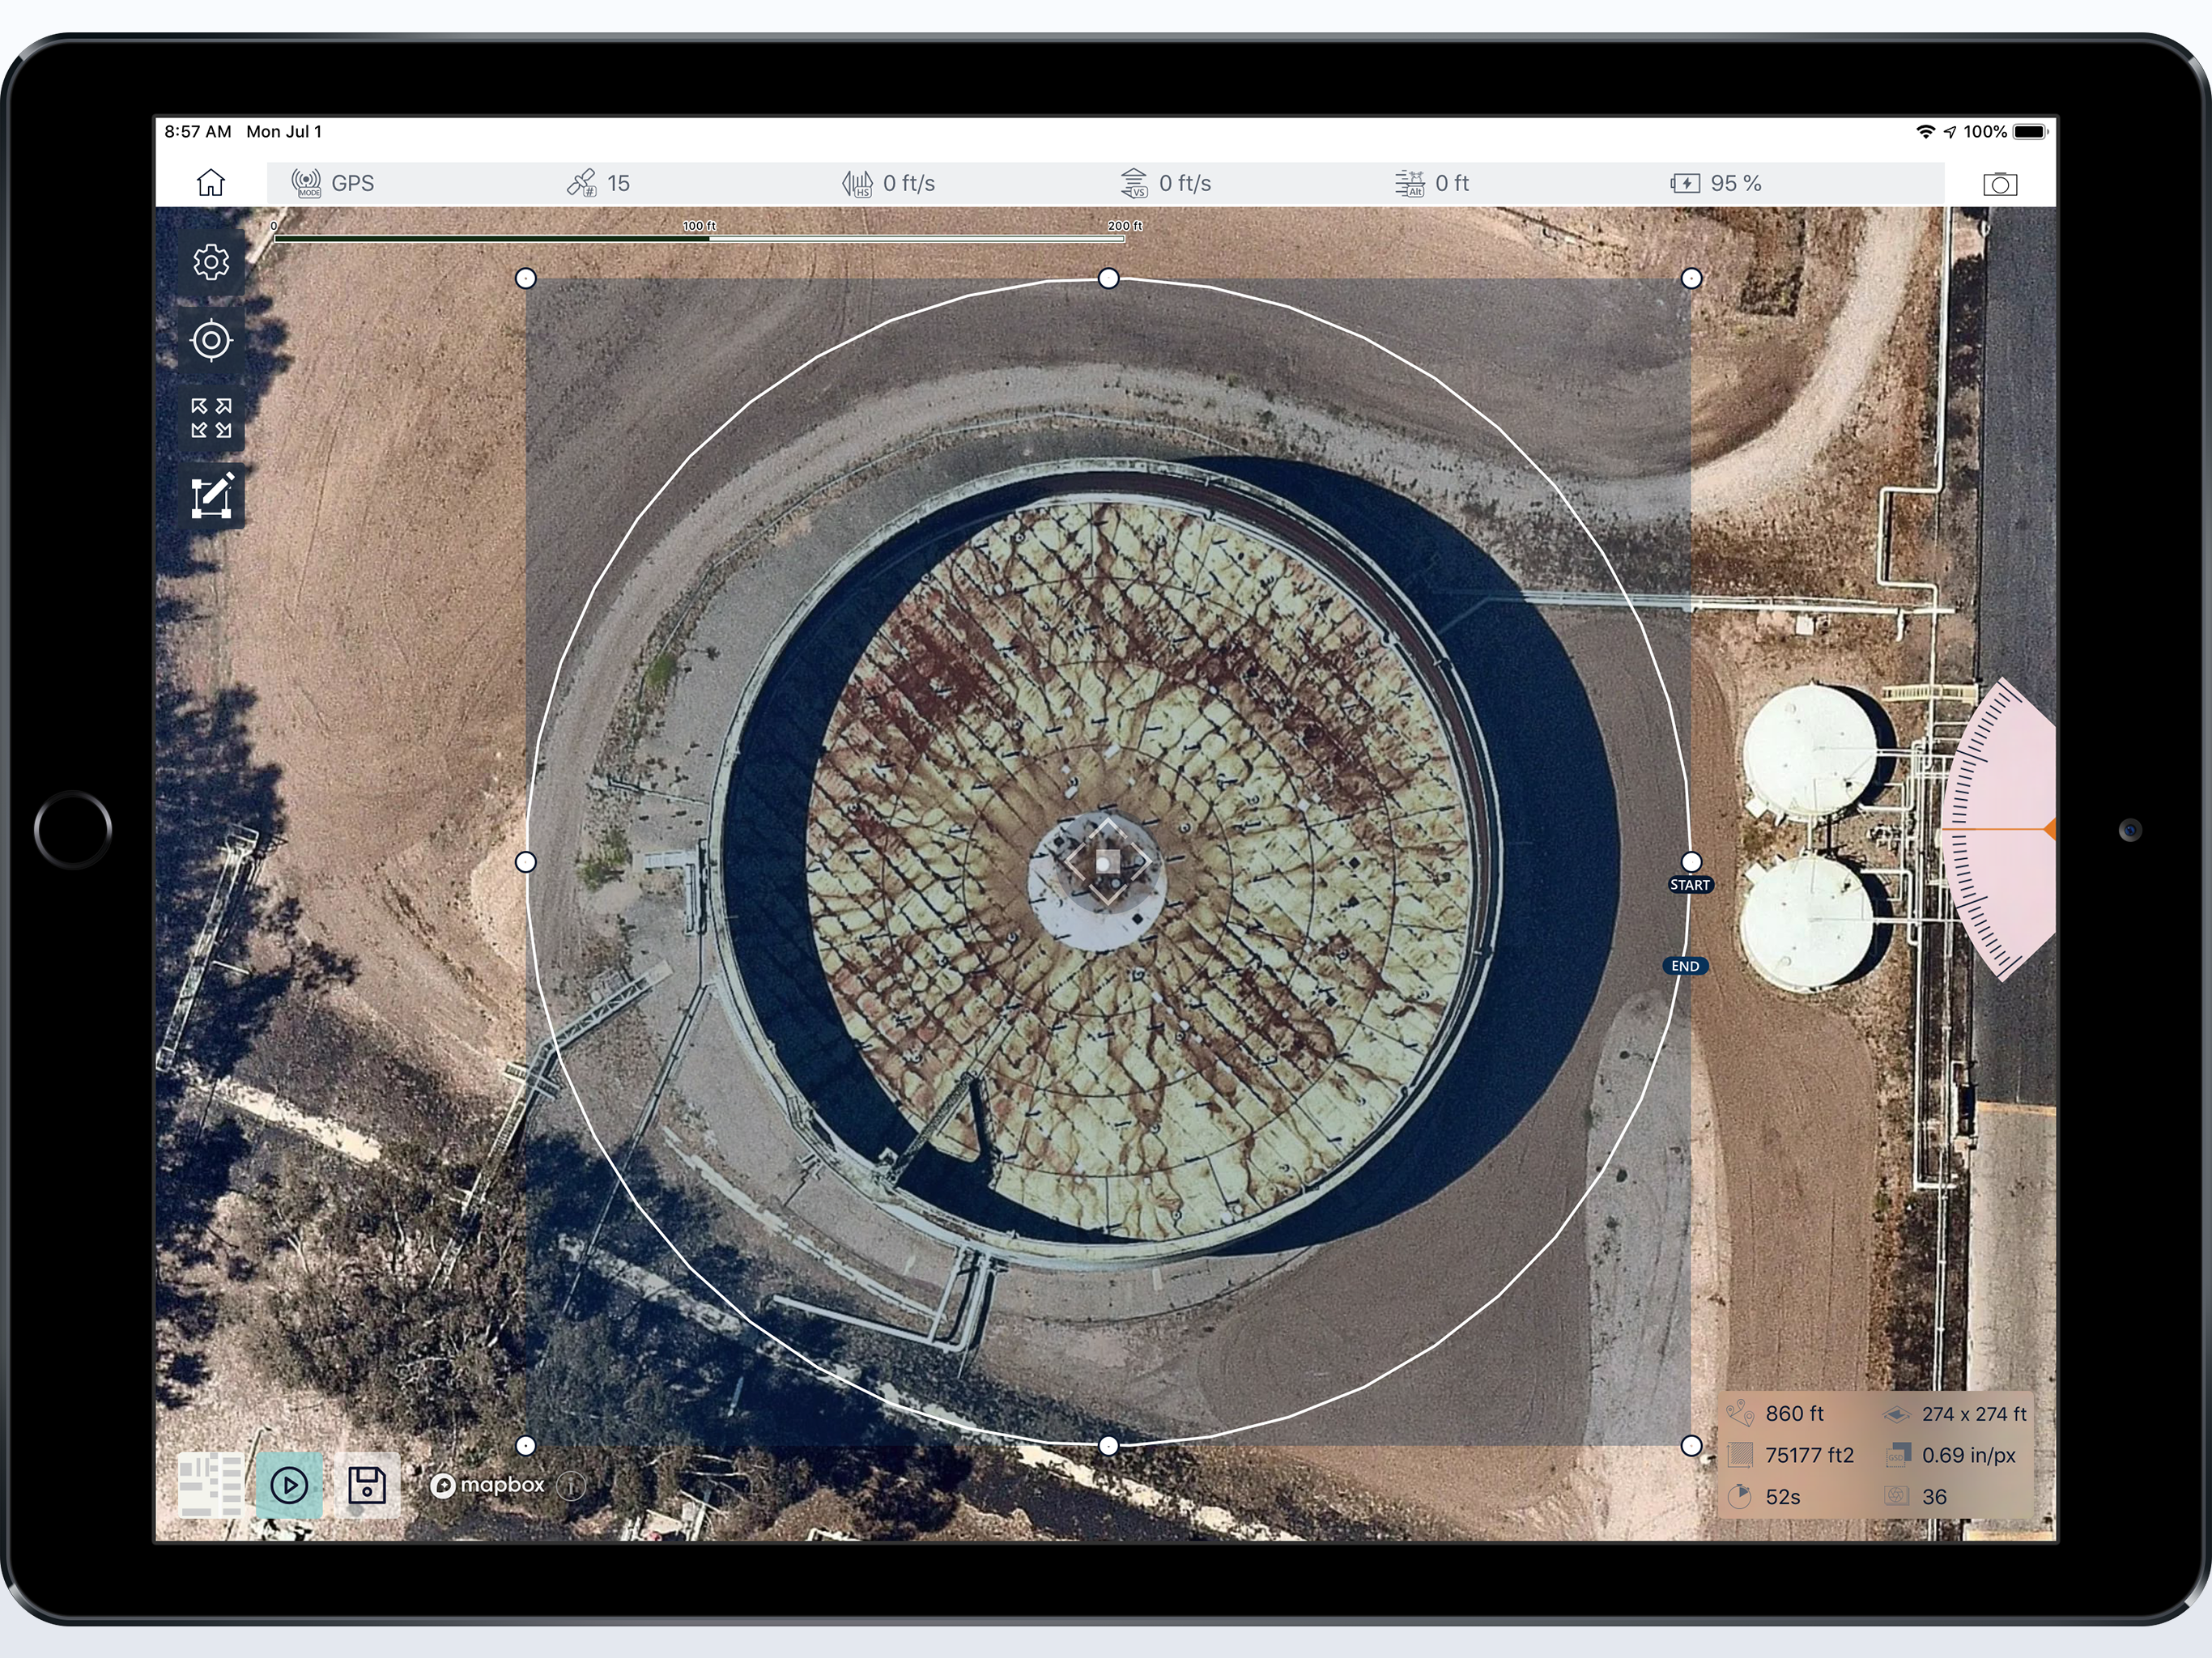2212x1658 pixels.
Task: Tap the Home icon
Action: coord(211,183)
